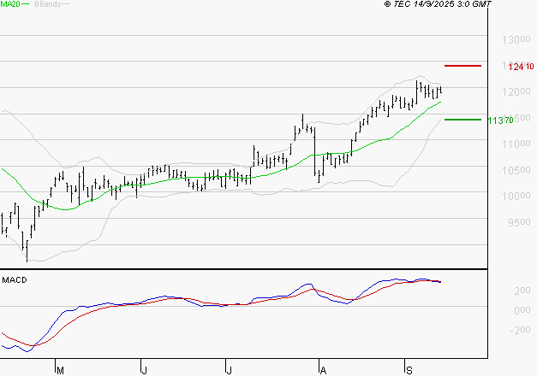The width and height of the screenshot is (537, 376).
Task: Click the green support line marker
Action: (x=462, y=120)
